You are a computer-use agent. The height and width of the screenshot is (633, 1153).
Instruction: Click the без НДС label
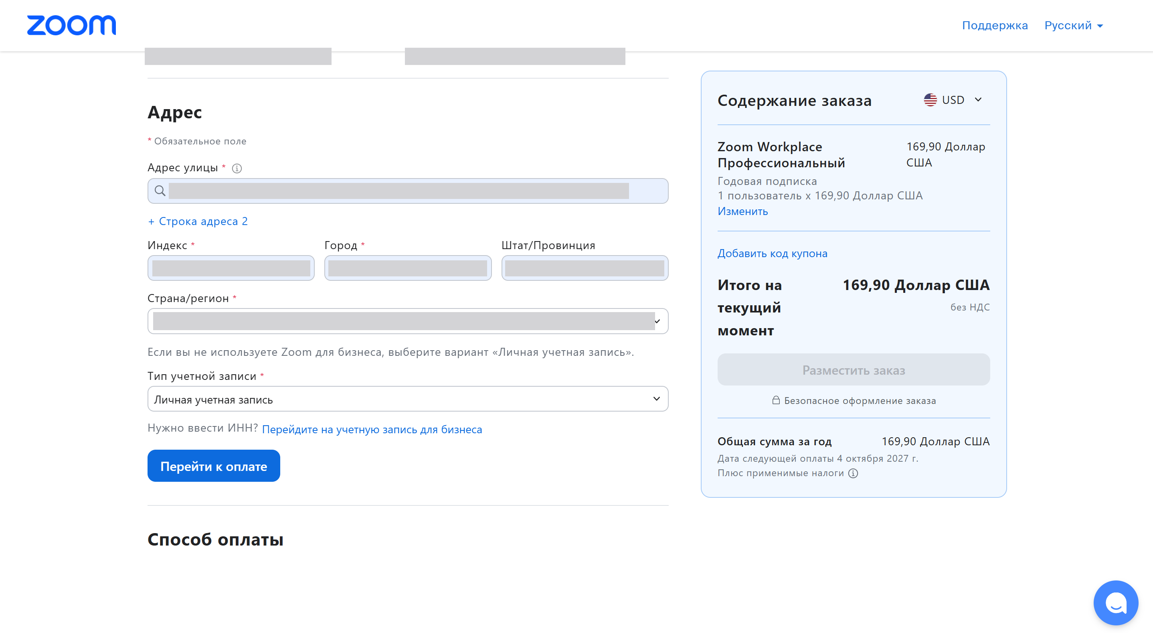(x=970, y=307)
